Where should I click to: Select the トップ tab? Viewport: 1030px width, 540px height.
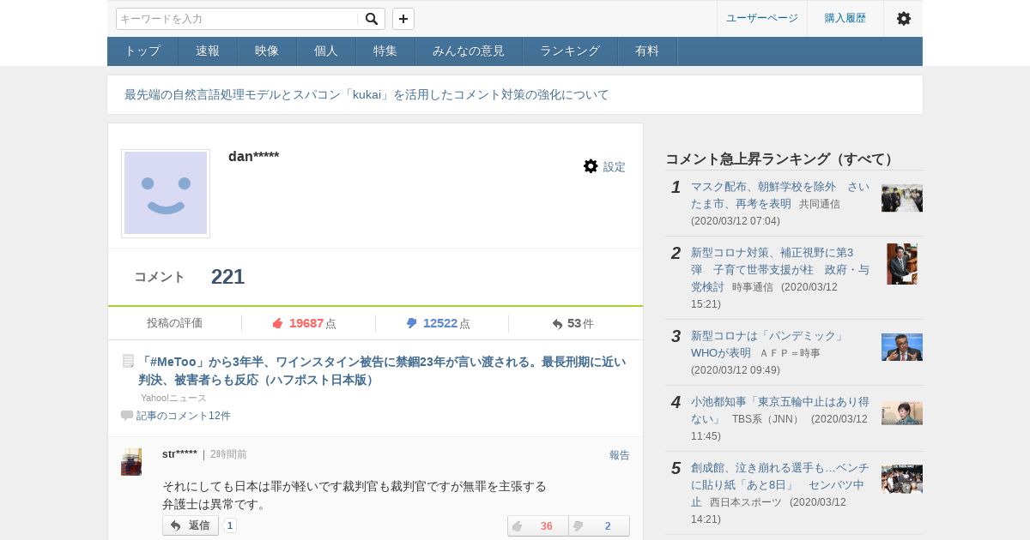[x=142, y=51]
